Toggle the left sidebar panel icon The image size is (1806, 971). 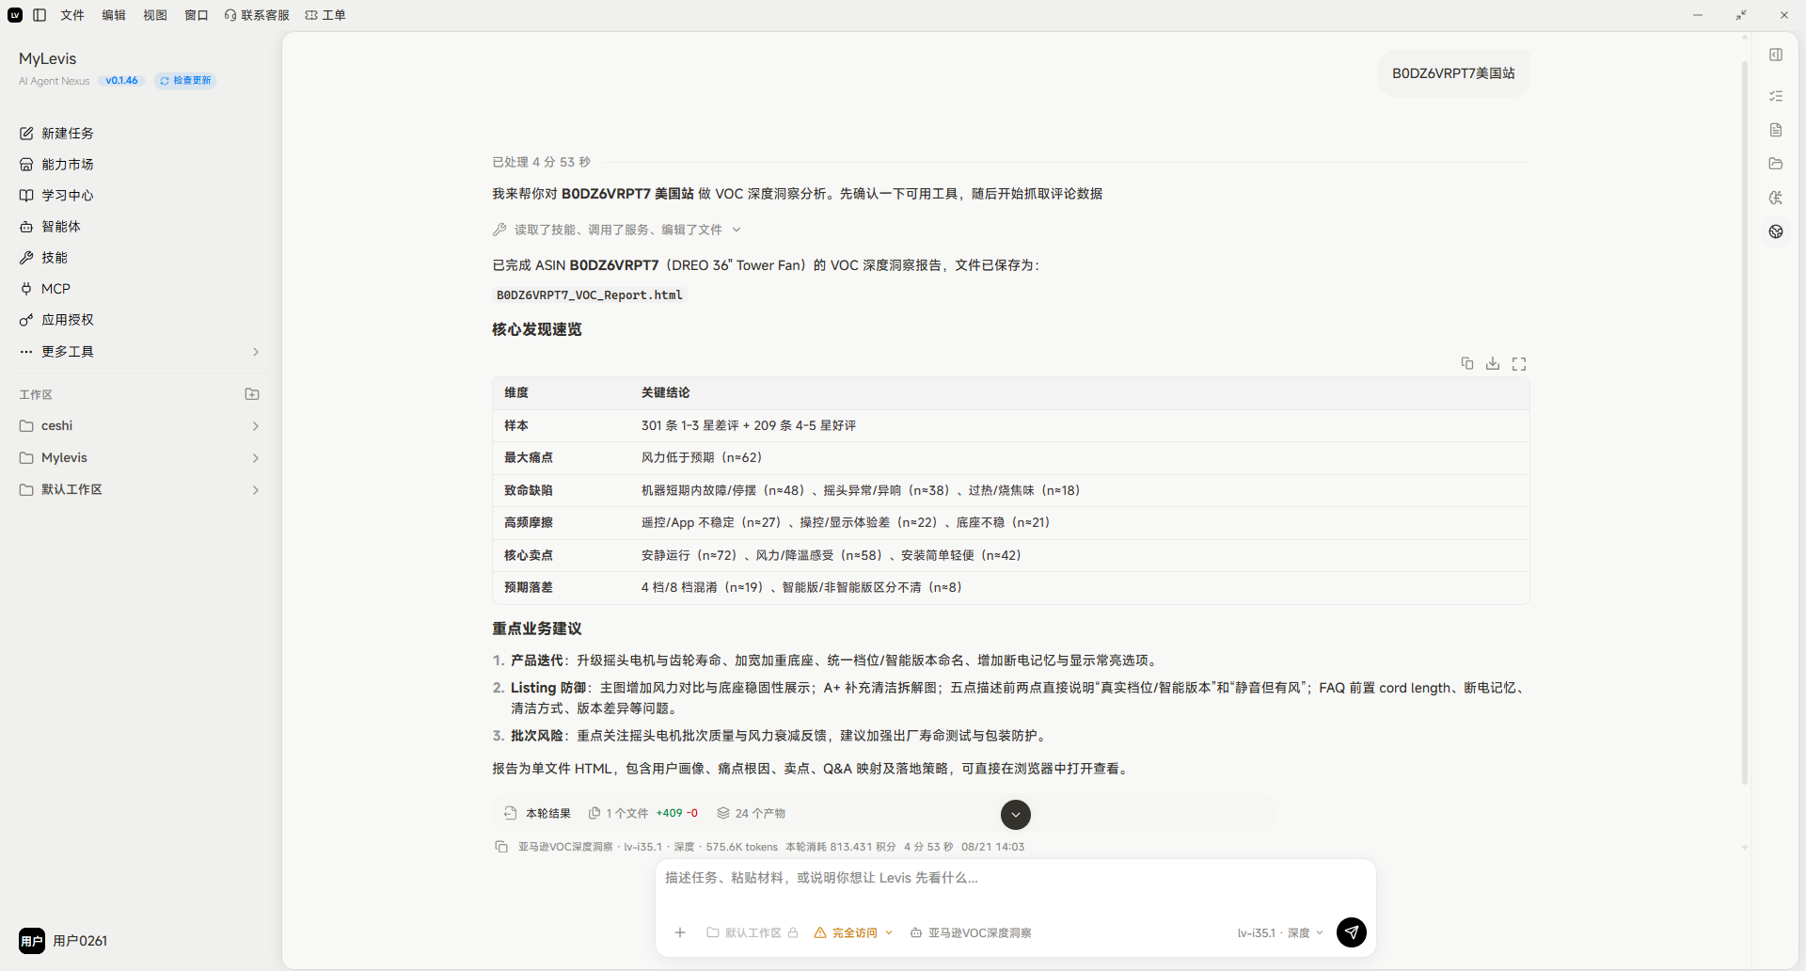click(40, 15)
